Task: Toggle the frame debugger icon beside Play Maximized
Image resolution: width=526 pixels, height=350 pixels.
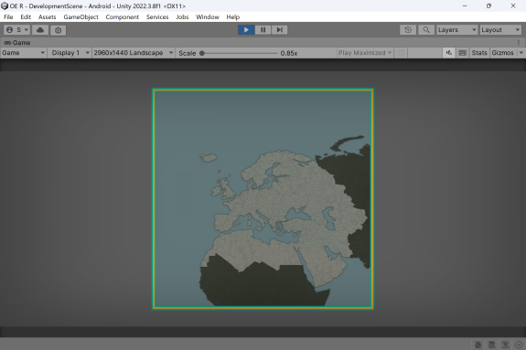Action: [401, 53]
